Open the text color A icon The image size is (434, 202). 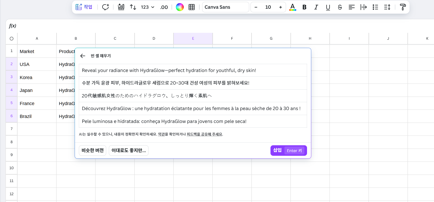point(293,7)
